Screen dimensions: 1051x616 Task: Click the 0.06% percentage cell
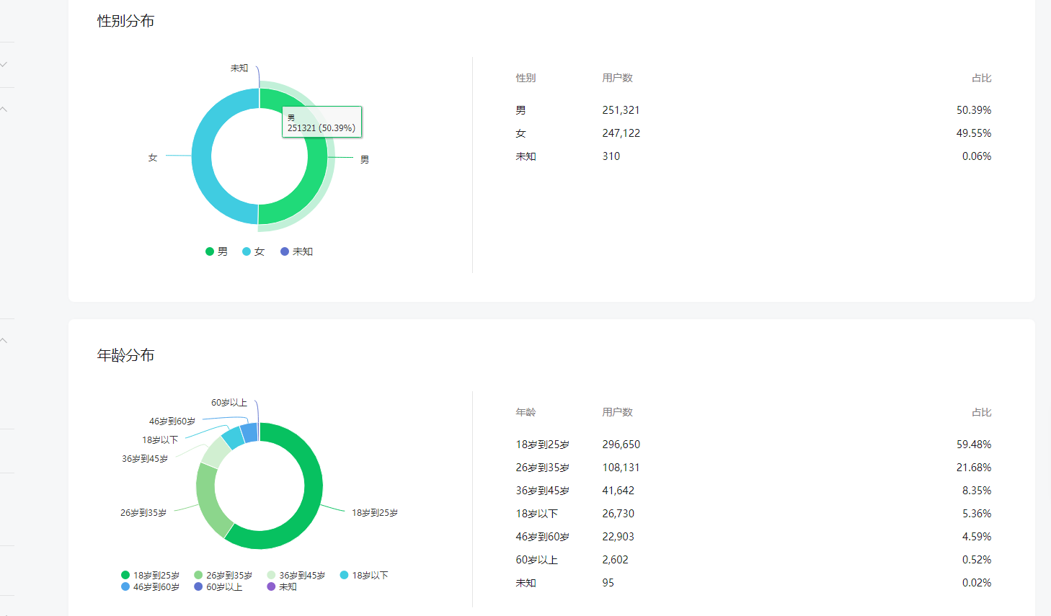[977, 156]
